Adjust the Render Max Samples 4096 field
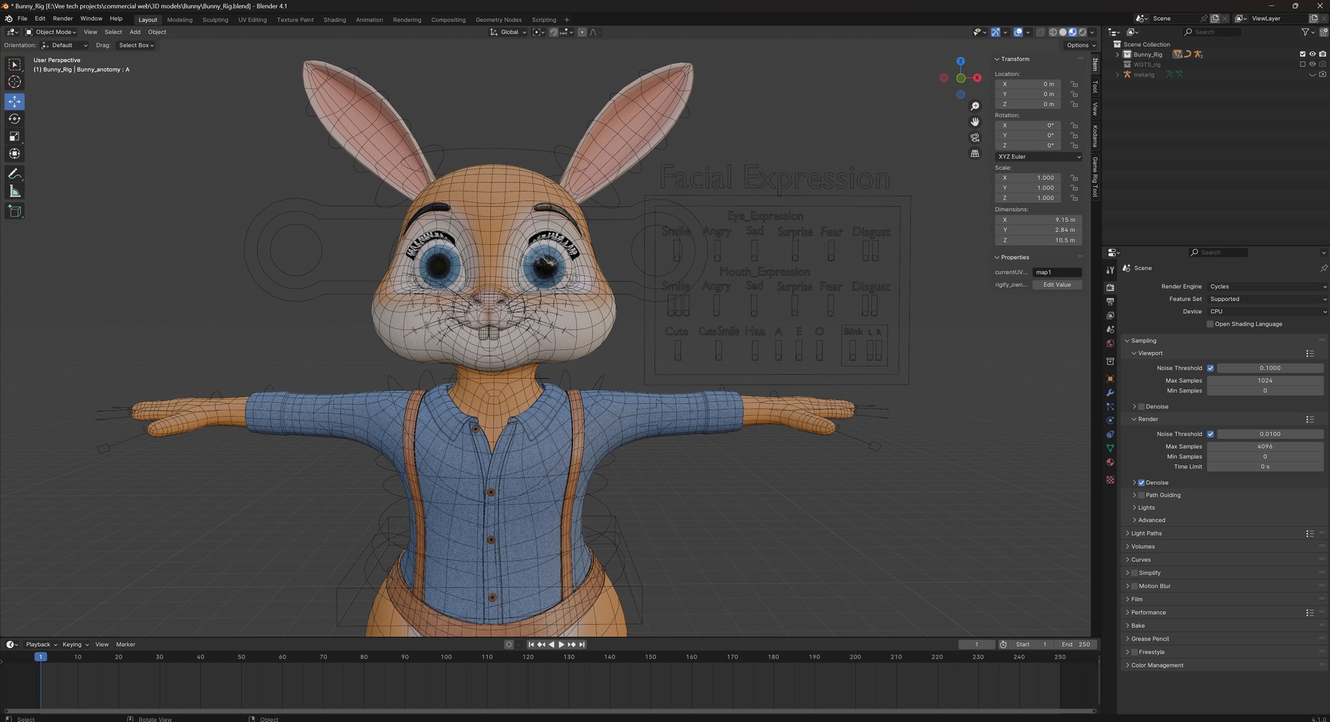 click(1265, 446)
